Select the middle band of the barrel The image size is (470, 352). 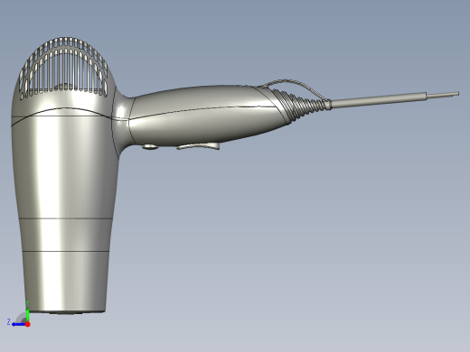(x=65, y=235)
